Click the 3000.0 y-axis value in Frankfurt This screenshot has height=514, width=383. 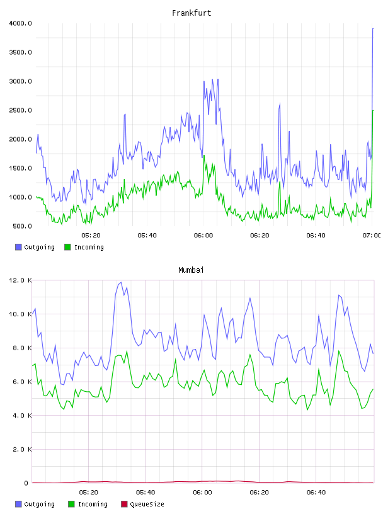click(x=20, y=81)
